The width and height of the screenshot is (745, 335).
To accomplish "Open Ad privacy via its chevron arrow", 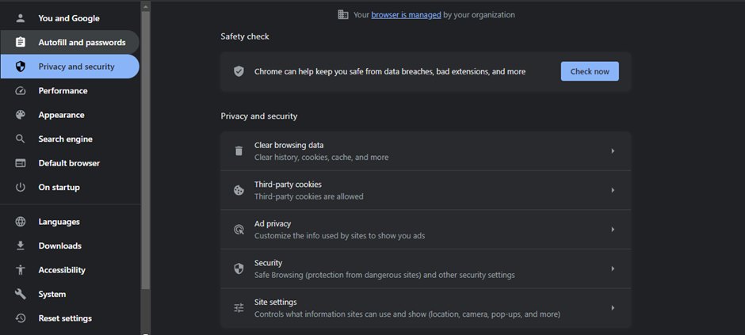I will click(x=613, y=230).
